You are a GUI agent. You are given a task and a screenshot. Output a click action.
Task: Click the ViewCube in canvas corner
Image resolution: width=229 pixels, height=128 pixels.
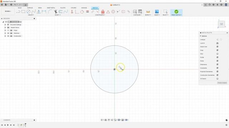coord(221,24)
